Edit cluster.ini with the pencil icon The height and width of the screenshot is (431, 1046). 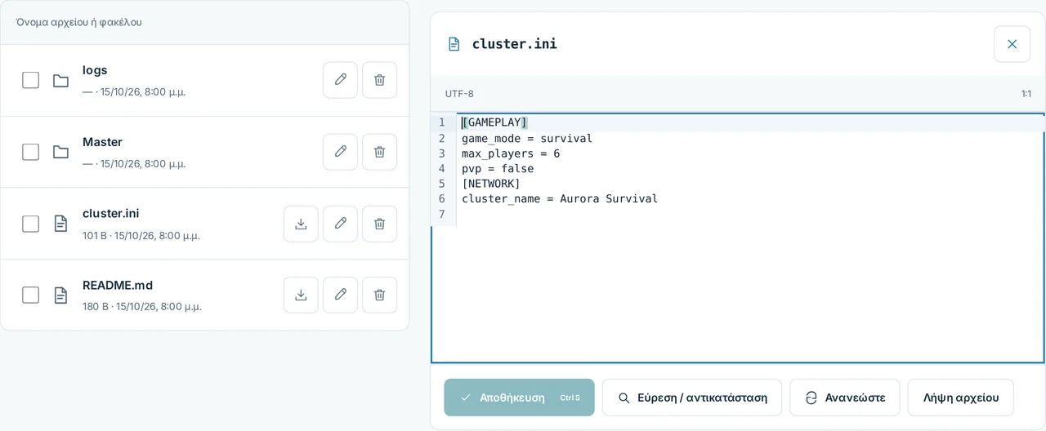coord(340,224)
